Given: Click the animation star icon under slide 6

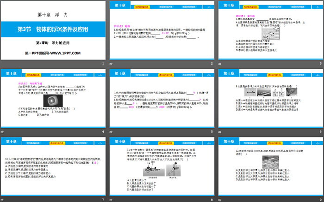Looking at the screenshot, I should [220, 132].
